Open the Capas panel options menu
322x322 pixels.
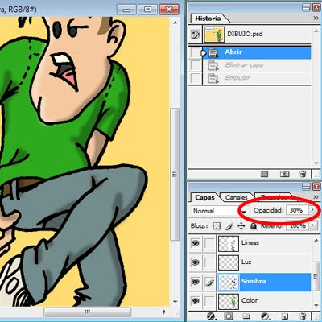tap(316, 197)
